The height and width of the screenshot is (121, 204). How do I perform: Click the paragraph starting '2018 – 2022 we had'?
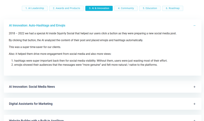click(93, 33)
